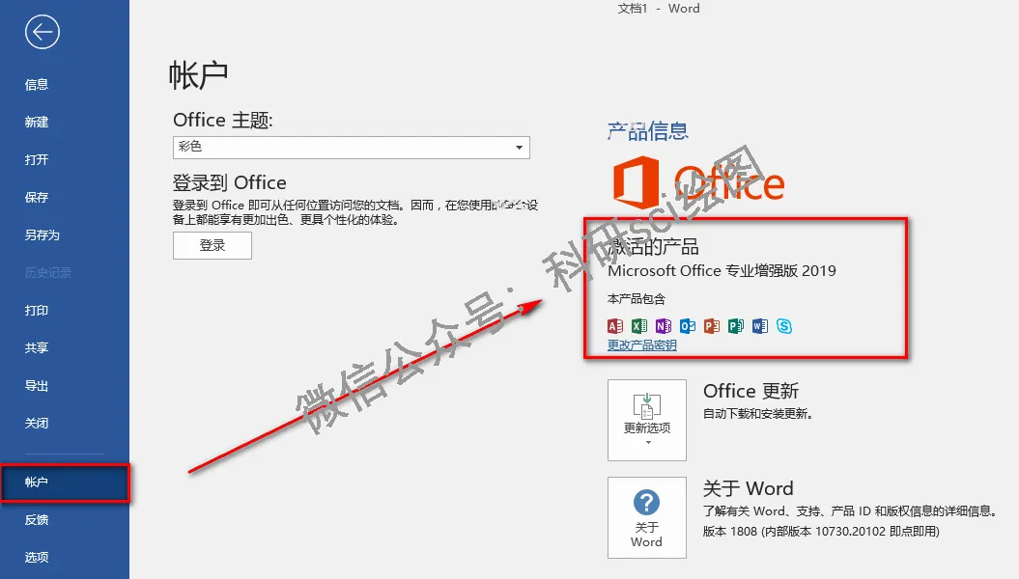
Task: Click the Skype app icon
Action: 784,326
